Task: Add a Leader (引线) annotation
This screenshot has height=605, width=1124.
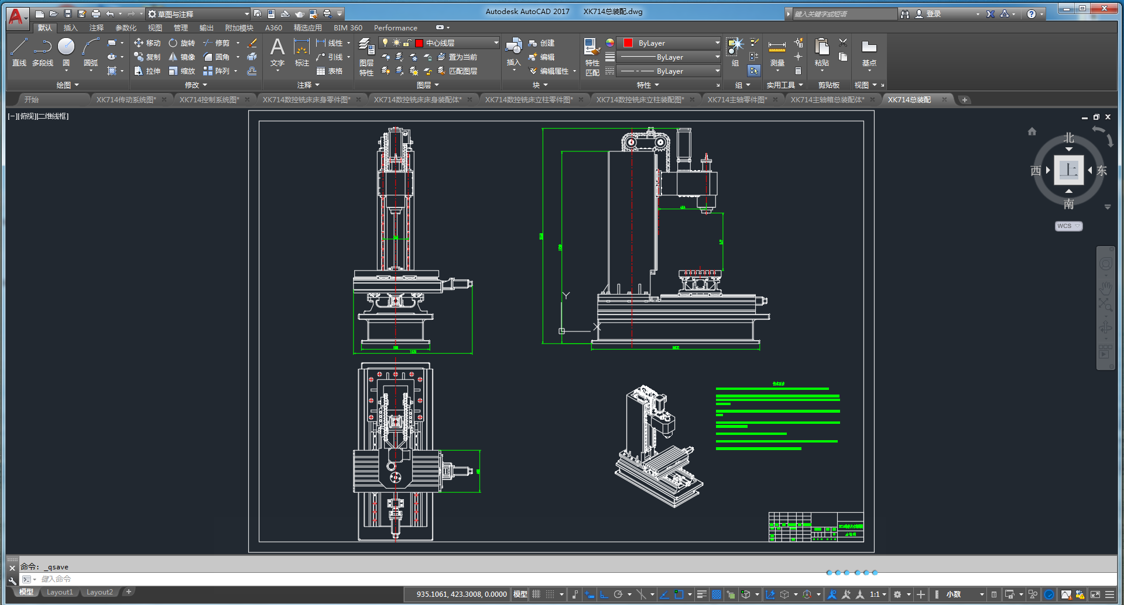Action: point(329,57)
